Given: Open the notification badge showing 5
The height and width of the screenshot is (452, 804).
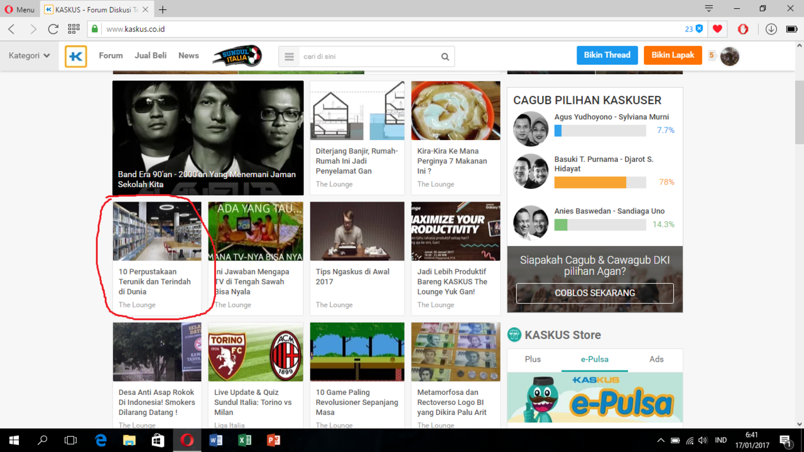Looking at the screenshot, I should [x=712, y=55].
